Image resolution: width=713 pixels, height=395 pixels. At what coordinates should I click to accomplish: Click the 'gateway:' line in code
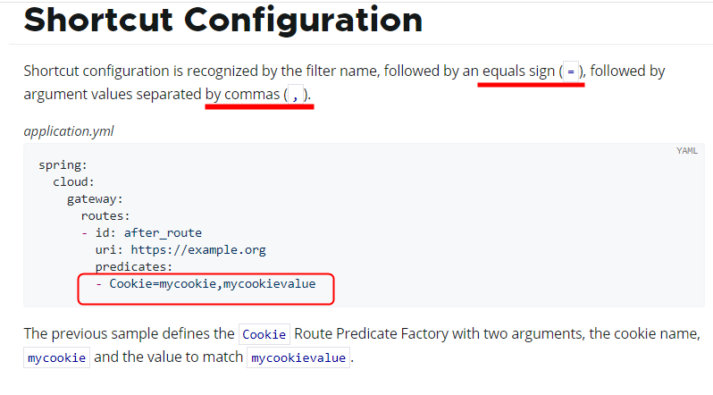95,199
